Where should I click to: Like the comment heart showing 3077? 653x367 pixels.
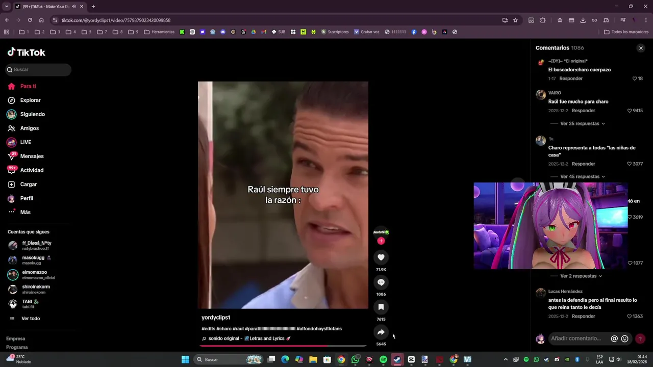coord(630,164)
